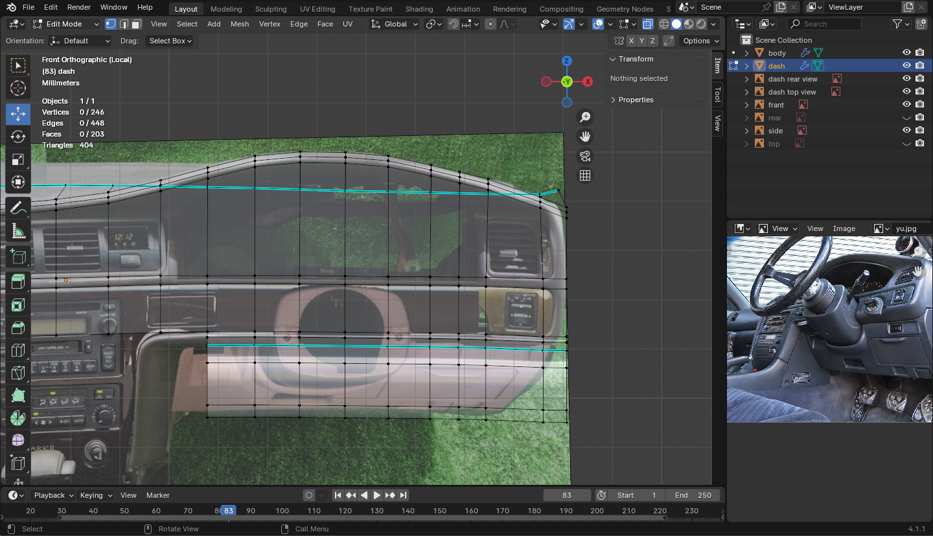Viewport: 933px width, 536px height.
Task: Open the Sculpting workspace tab
Action: click(x=271, y=9)
